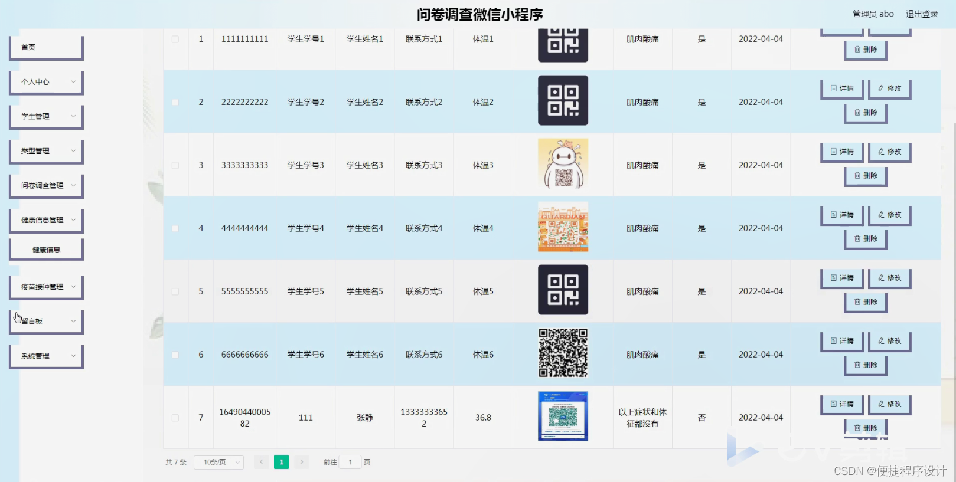Viewport: 956px width, 482px height.
Task: Expand 个人中心 menu
Action: coord(46,82)
